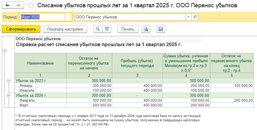The width and height of the screenshot is (257, 130).
Task: Click the back navigation arrow
Action: point(8,5)
